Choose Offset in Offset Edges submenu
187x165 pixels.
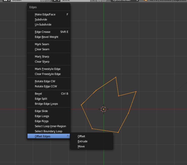[91, 136]
